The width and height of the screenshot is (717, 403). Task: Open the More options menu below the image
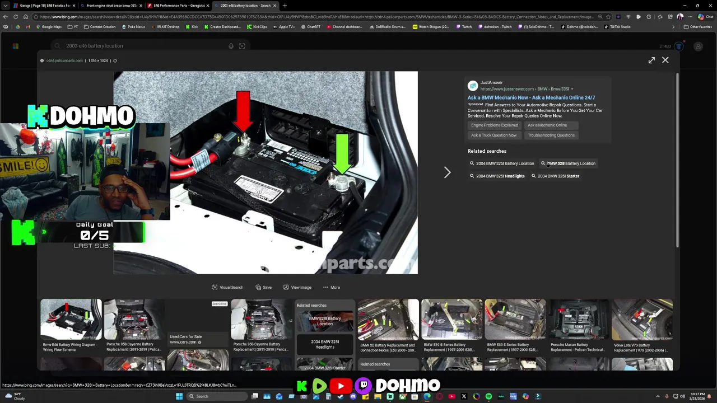[x=331, y=287]
